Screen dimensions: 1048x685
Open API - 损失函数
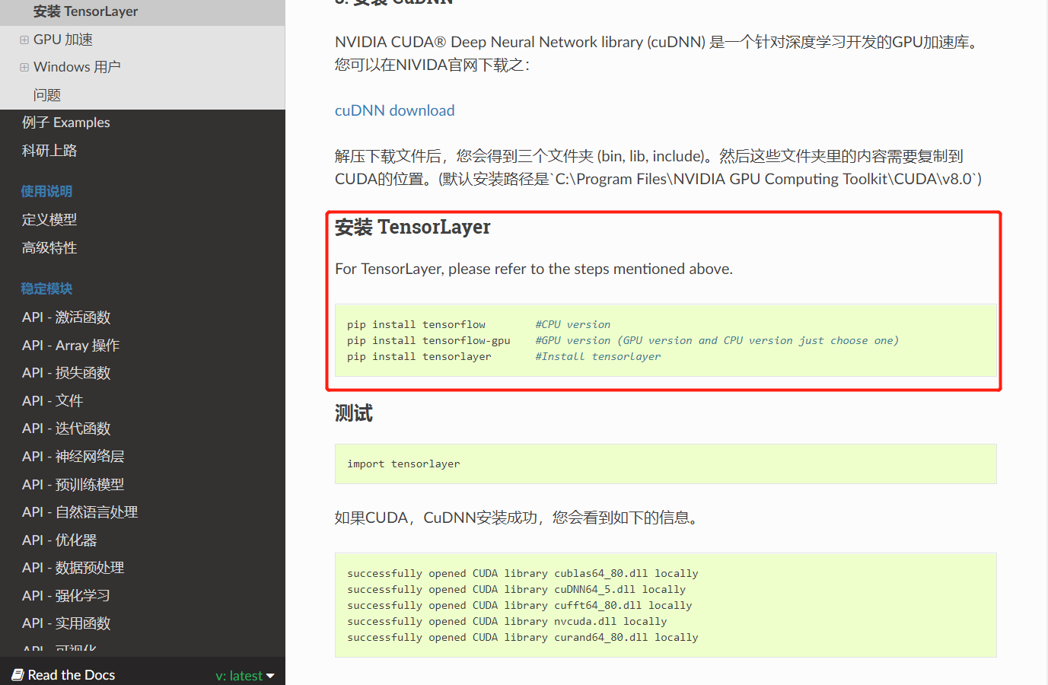click(66, 372)
